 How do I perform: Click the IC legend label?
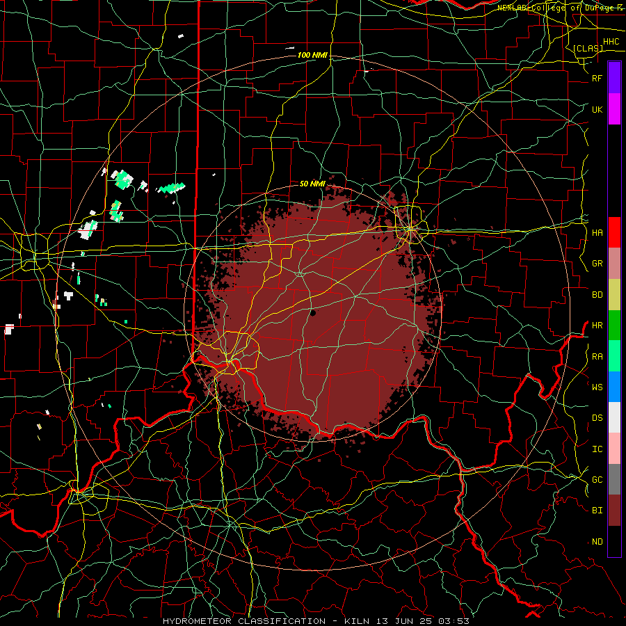(597, 449)
